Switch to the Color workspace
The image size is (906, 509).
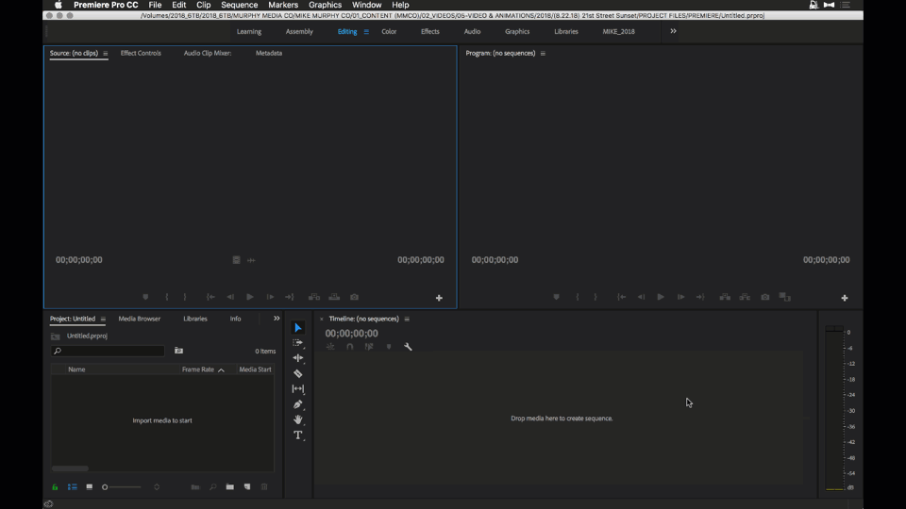(389, 32)
